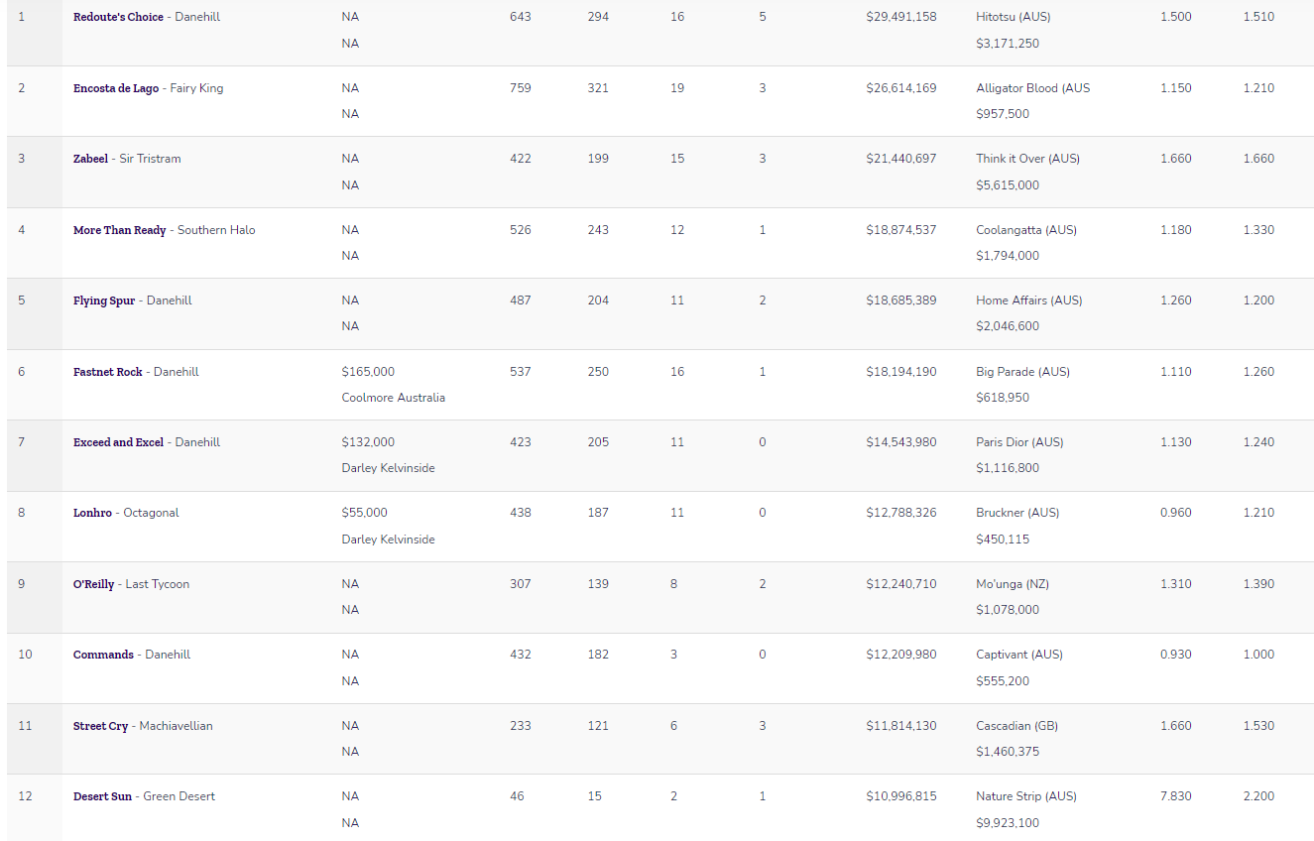Viewport: 1314px width, 841px height.
Task: Click Nature Strip (AUS) horse link
Action: tap(1025, 796)
